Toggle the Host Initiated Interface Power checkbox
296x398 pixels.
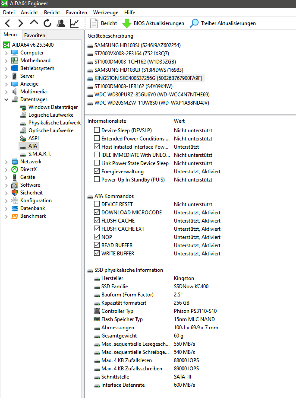[97, 146]
